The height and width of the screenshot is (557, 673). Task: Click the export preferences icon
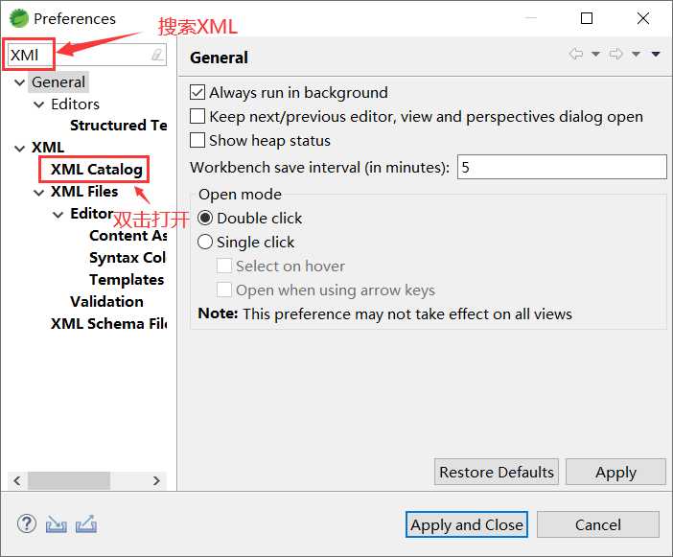[x=86, y=524]
